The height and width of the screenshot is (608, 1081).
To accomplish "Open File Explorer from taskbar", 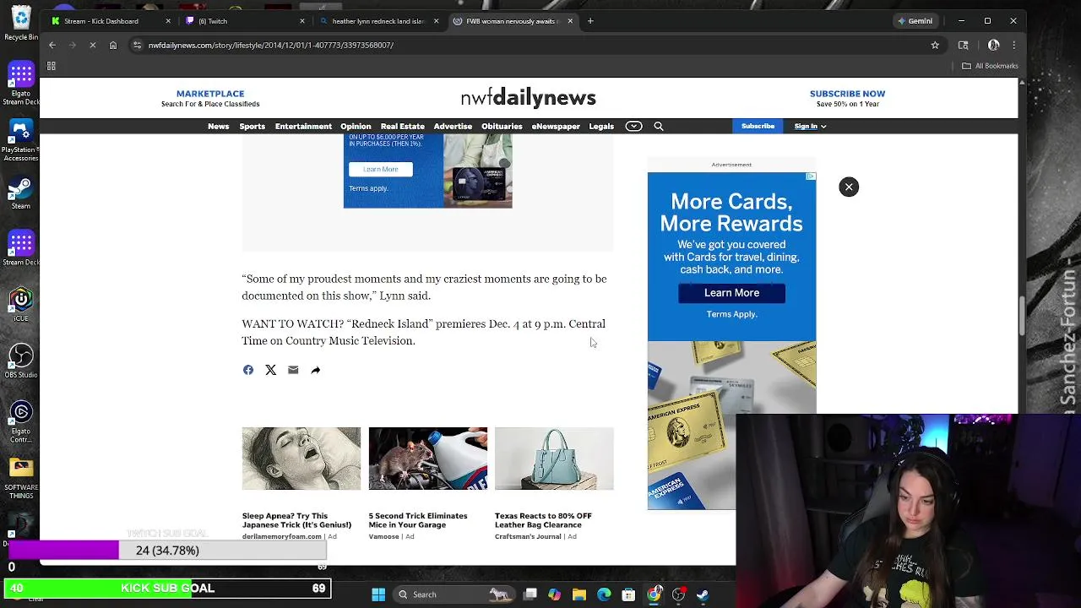I will click(579, 594).
